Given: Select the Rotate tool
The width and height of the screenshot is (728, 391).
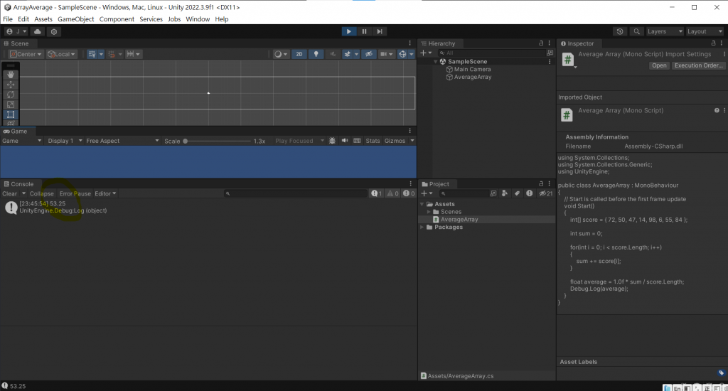Looking at the screenshot, I should [x=11, y=95].
